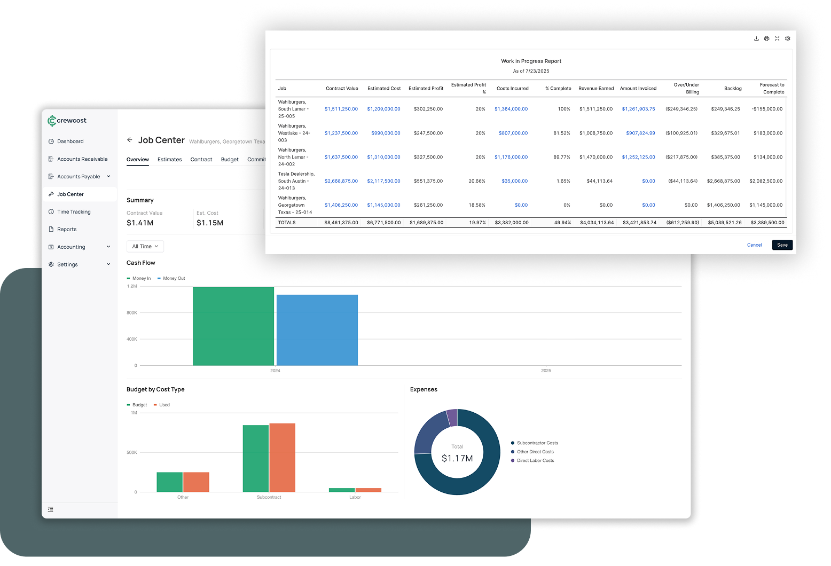Expand the Accounts Payable submenu chevron

coord(108,176)
